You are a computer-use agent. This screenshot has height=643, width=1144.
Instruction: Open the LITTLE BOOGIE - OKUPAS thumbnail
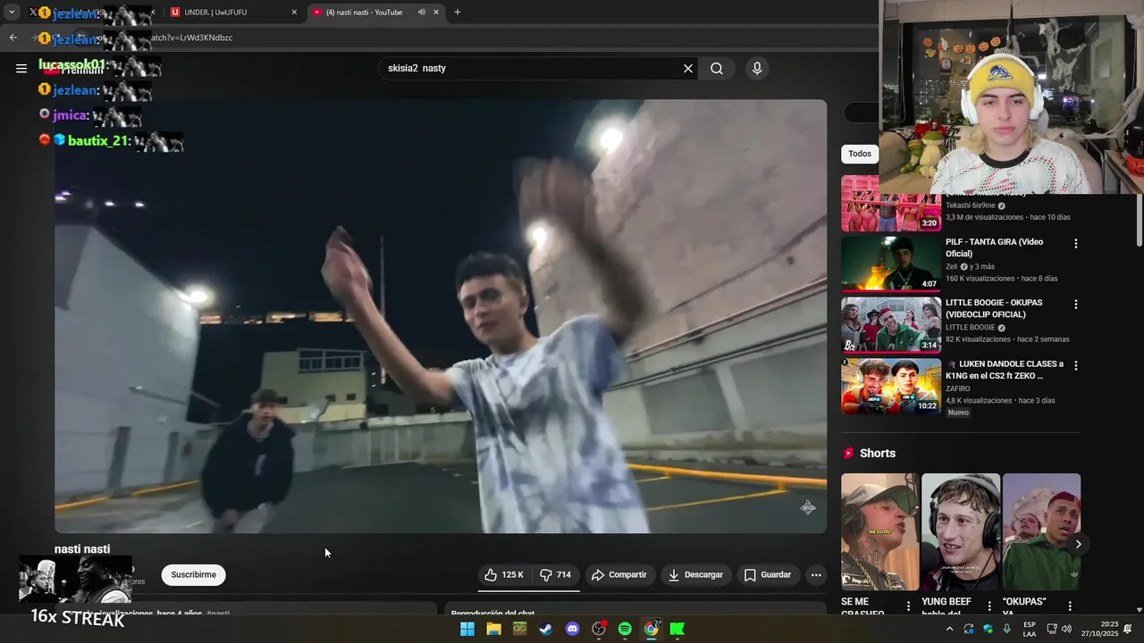891,324
